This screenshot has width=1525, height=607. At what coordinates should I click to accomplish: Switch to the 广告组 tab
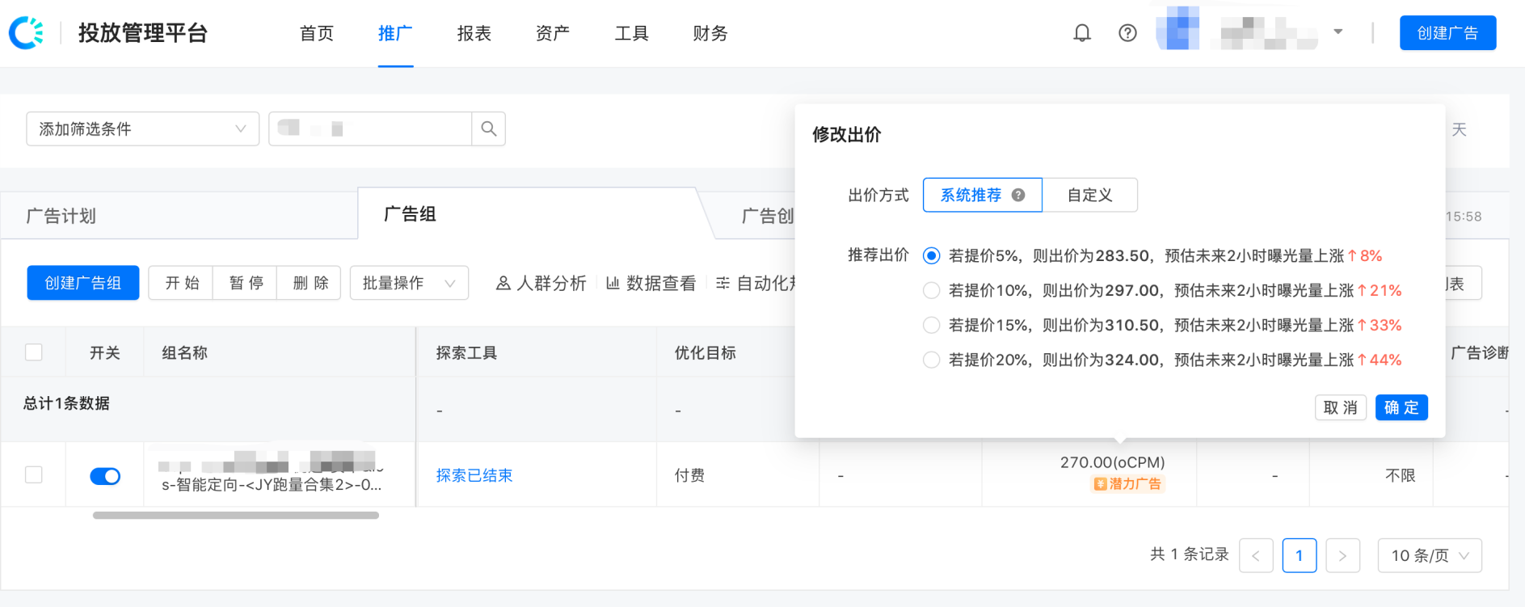tap(410, 214)
